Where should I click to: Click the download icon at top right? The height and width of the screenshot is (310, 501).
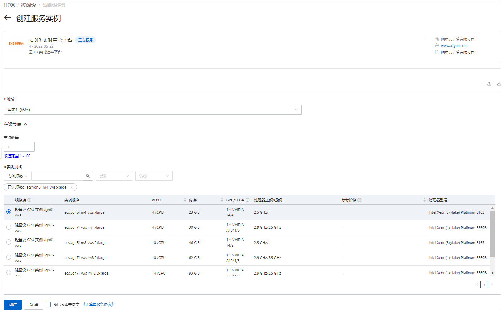click(499, 84)
